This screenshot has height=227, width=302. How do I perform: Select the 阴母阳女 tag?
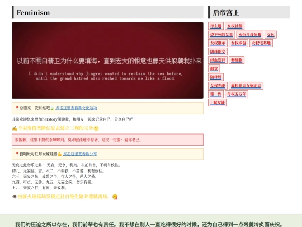218,52
